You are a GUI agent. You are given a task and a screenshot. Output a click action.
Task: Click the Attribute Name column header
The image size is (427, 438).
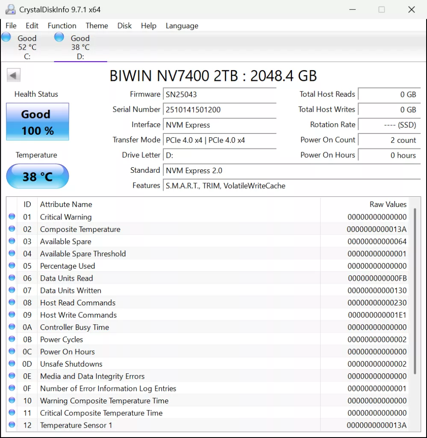pos(179,204)
